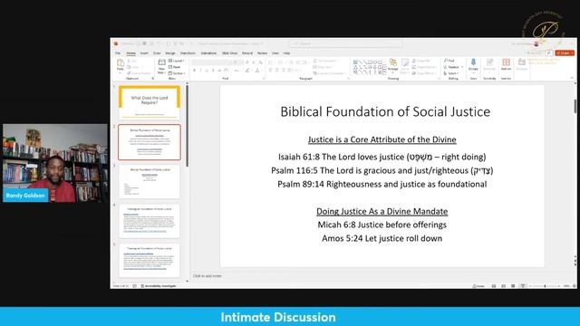Click 'Micah 6:8 Justice before offerings' text
580x326 pixels.
point(382,225)
